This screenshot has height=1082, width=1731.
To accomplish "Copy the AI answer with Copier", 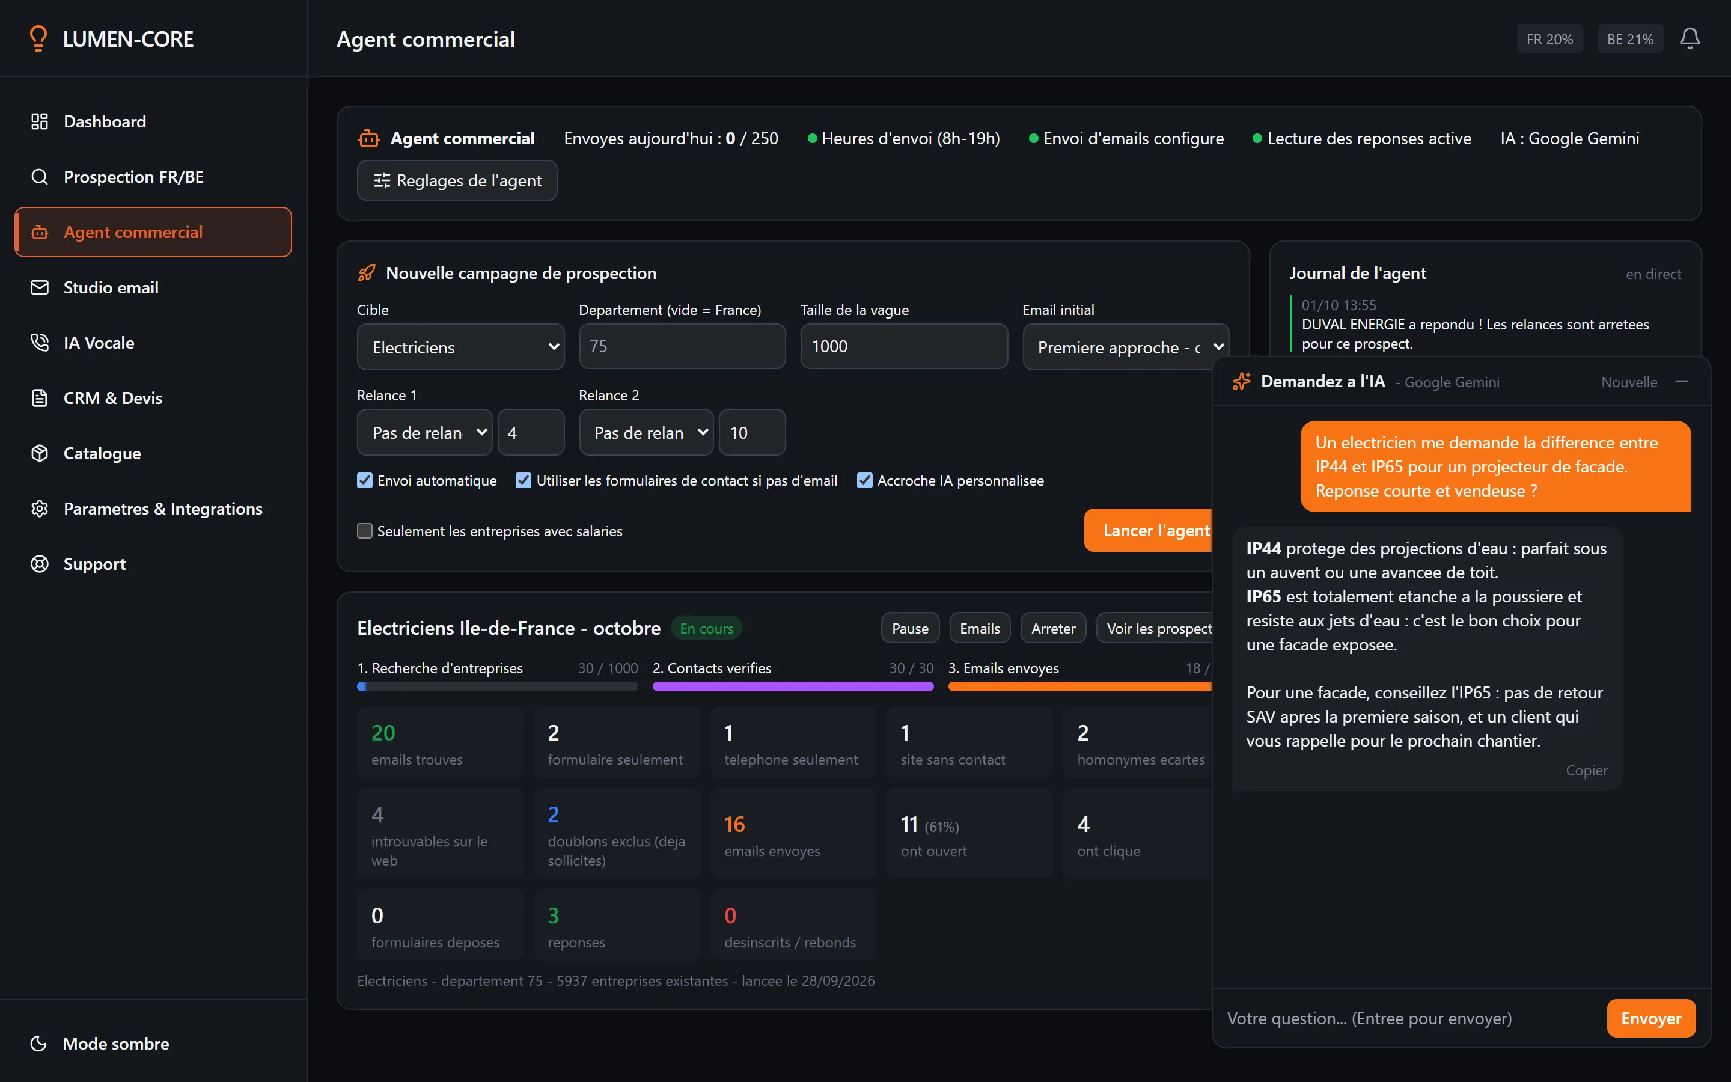I will point(1587,771).
